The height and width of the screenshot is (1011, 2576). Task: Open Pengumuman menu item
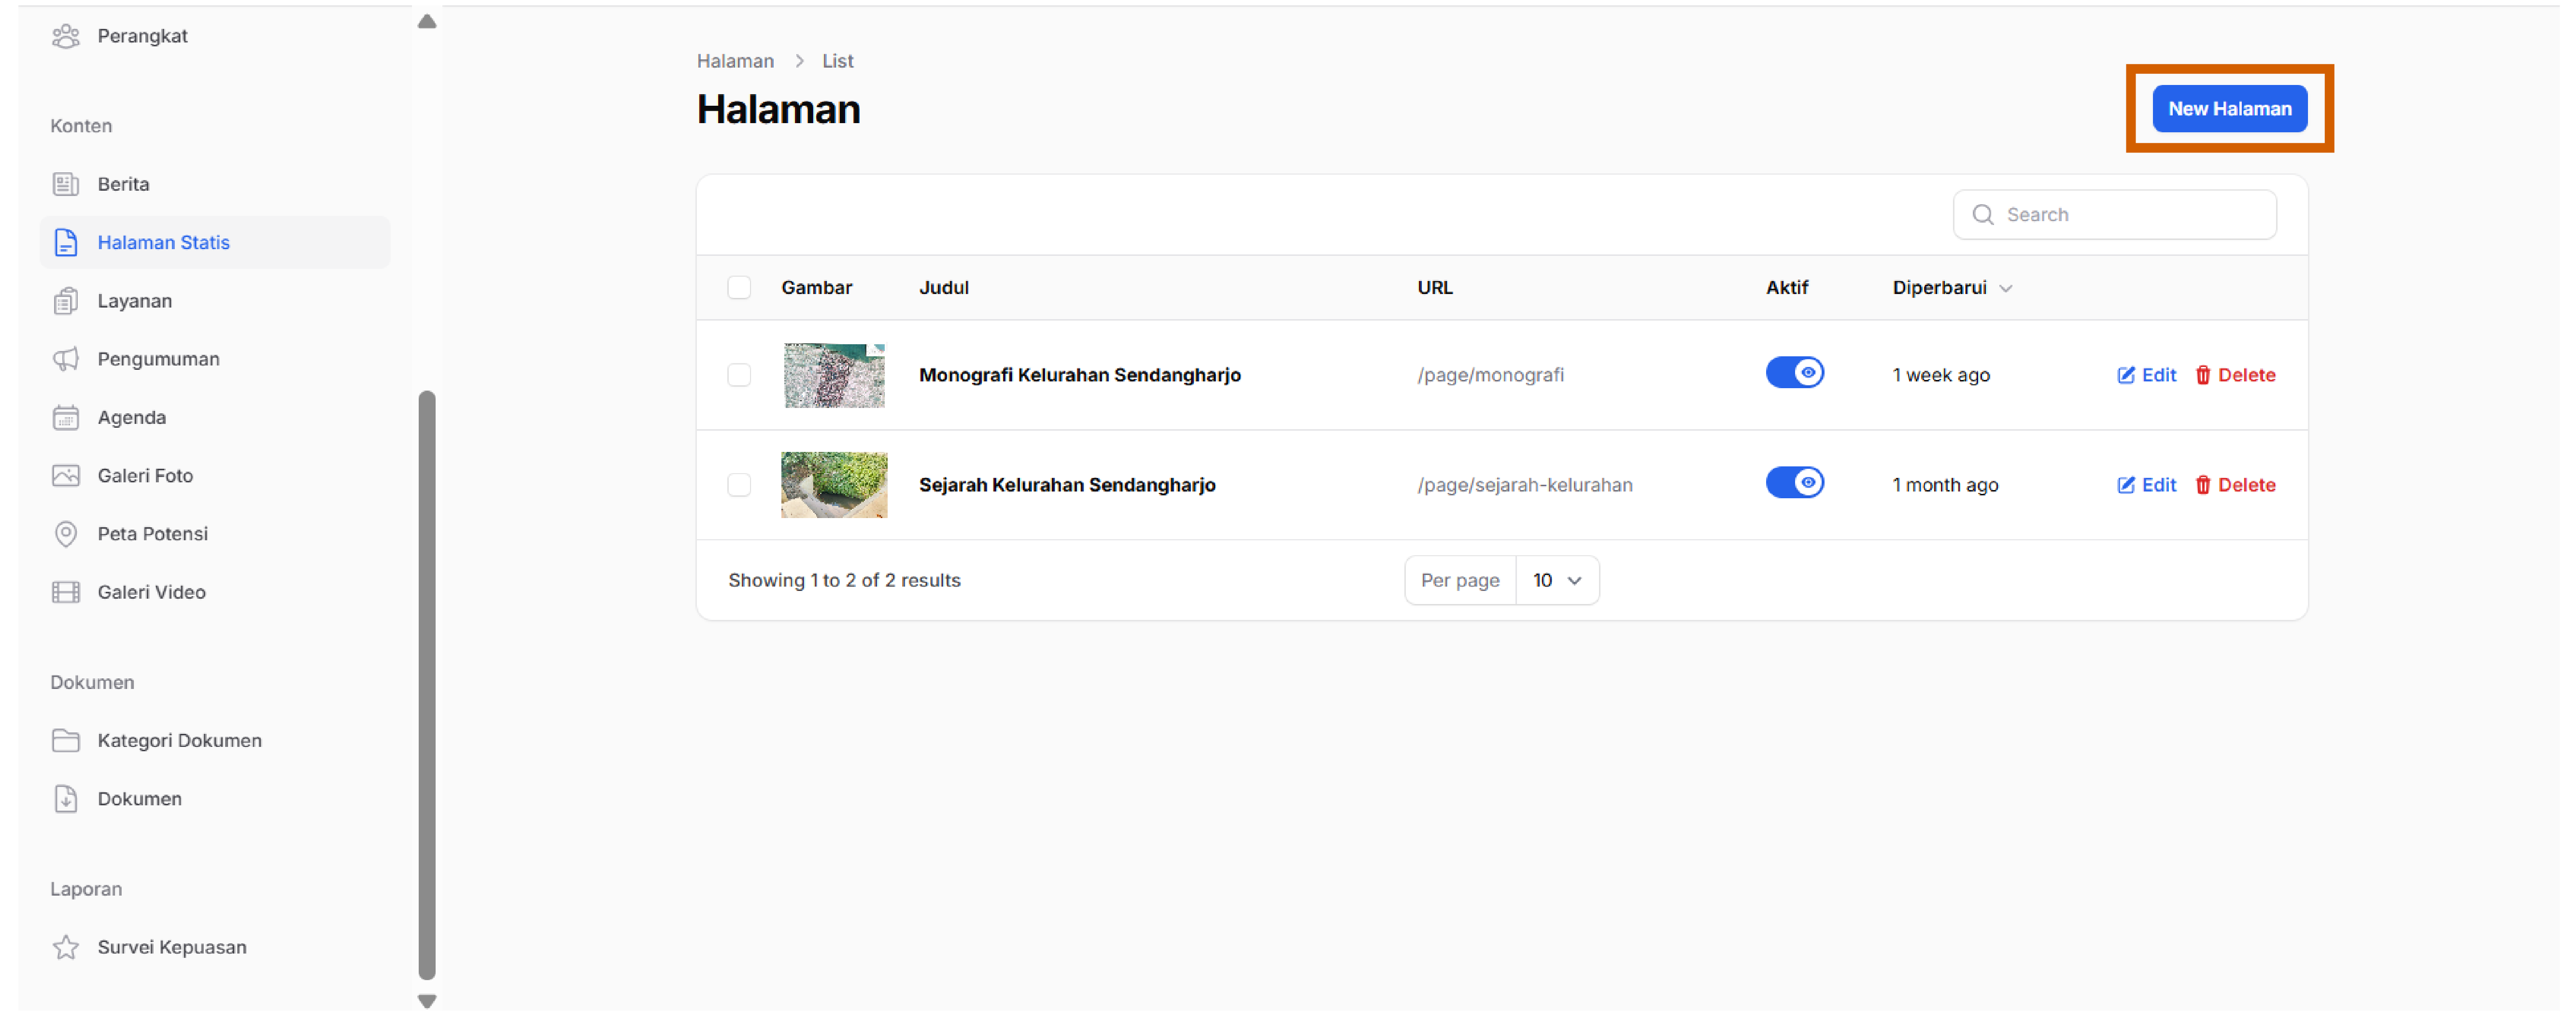215,359
